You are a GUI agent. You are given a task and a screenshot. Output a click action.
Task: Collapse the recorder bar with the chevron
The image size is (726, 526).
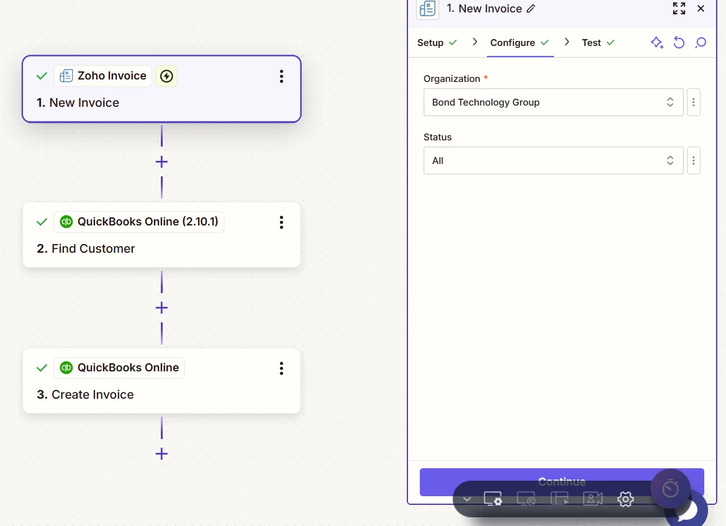467,499
